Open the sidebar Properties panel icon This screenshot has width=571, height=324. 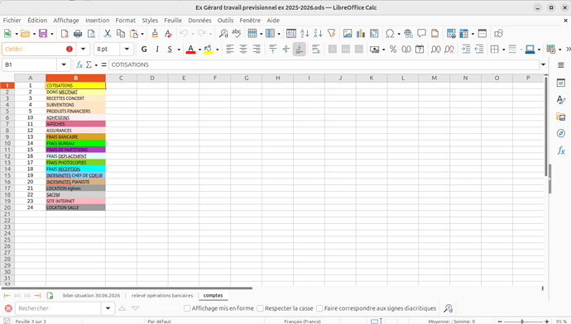(x=561, y=83)
